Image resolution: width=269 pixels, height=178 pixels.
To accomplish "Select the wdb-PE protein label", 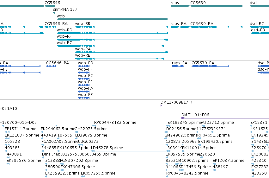I will (x=85, y=95).
